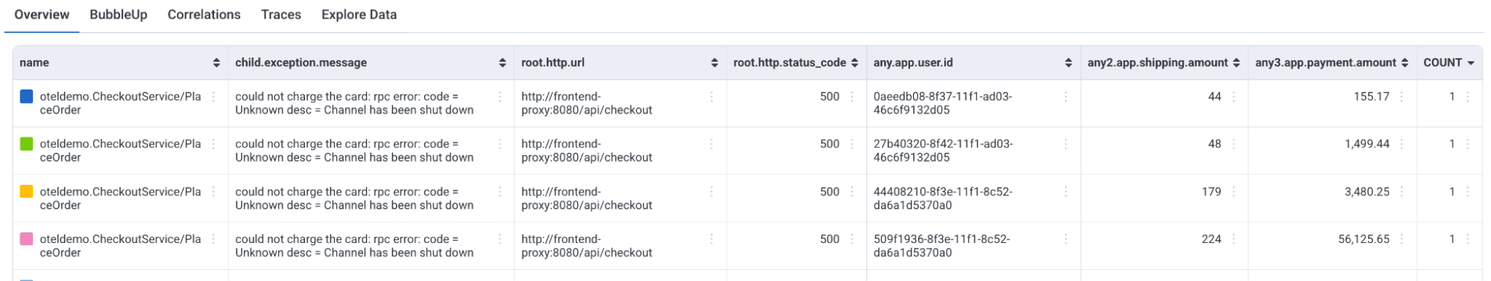Open exception message menu in row with 155.17
The image size is (1491, 281).
500,97
